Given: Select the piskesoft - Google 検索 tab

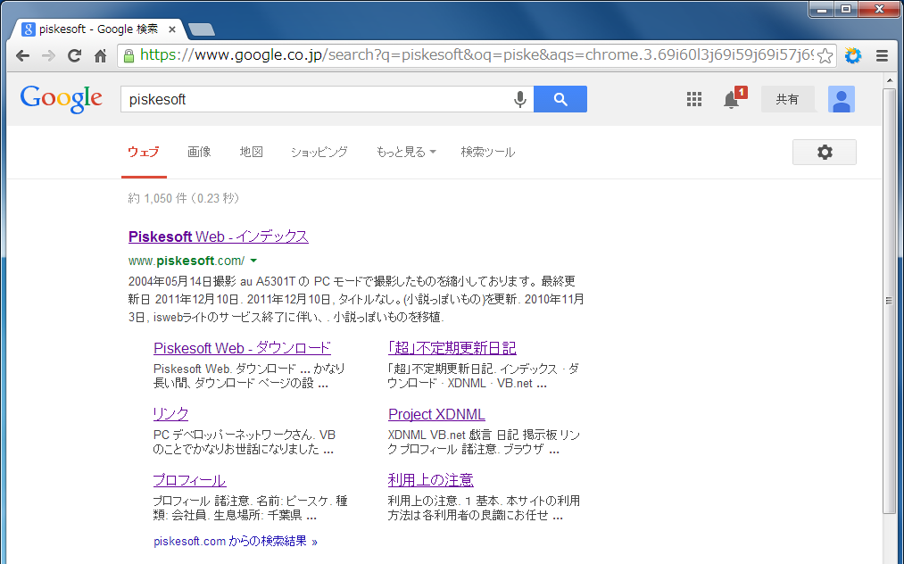Looking at the screenshot, I should coord(98,29).
